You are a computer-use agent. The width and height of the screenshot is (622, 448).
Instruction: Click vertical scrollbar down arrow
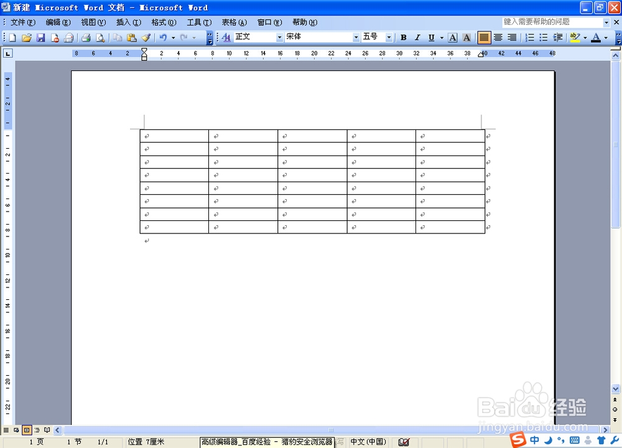616,389
